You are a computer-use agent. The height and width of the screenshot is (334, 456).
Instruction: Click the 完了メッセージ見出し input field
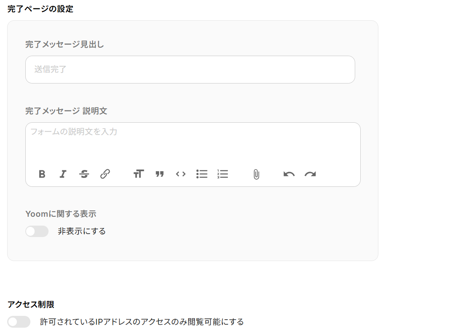(x=190, y=70)
